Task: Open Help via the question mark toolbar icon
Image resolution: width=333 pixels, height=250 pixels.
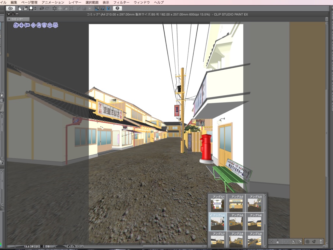Action: point(117,9)
